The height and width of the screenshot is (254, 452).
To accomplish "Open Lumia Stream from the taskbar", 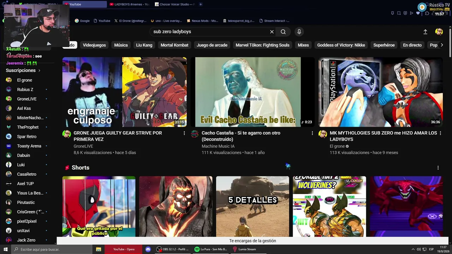I will [x=244, y=249].
